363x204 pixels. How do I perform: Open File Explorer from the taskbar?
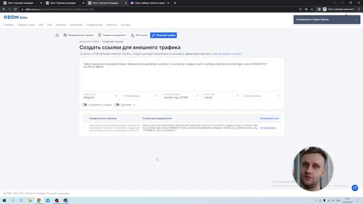(x=30, y=201)
